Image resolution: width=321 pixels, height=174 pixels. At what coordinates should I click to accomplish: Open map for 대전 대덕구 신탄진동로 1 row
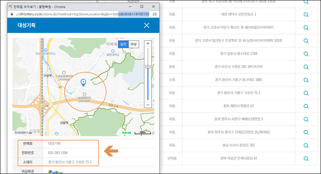pos(306,14)
